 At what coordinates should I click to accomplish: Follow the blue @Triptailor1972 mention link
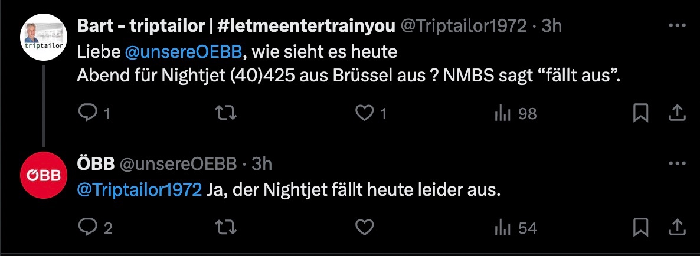pyautogui.click(x=140, y=190)
